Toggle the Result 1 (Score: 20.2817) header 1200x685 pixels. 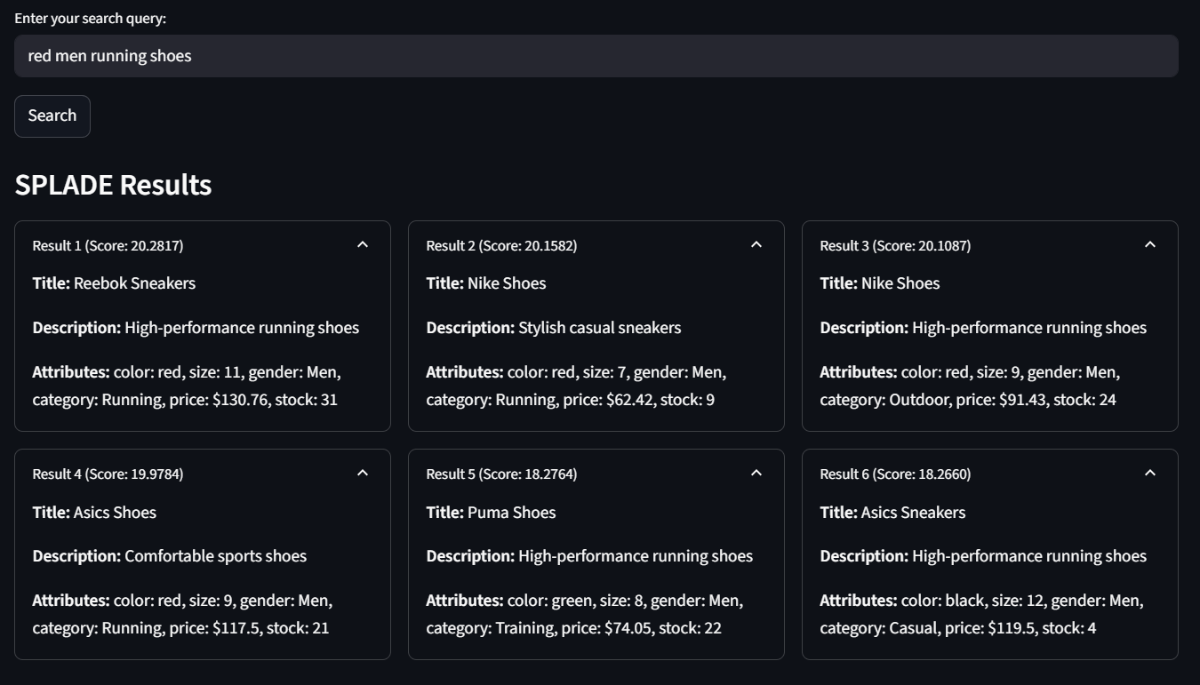203,245
